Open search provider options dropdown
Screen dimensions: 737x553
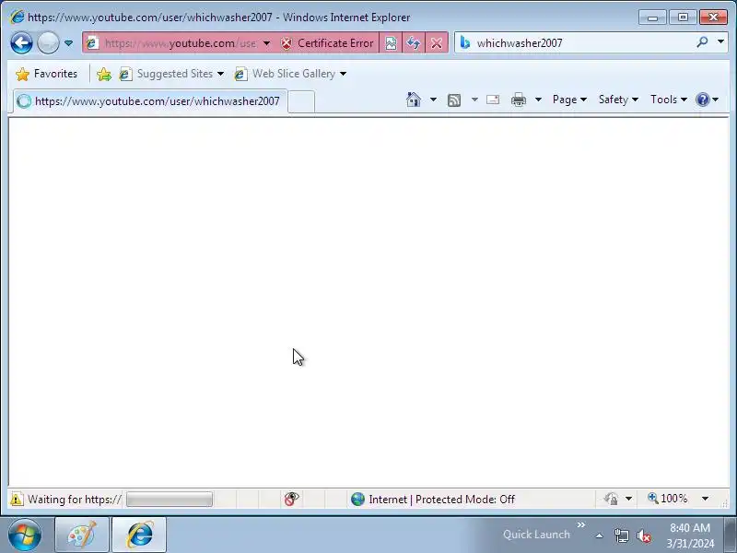coord(720,42)
